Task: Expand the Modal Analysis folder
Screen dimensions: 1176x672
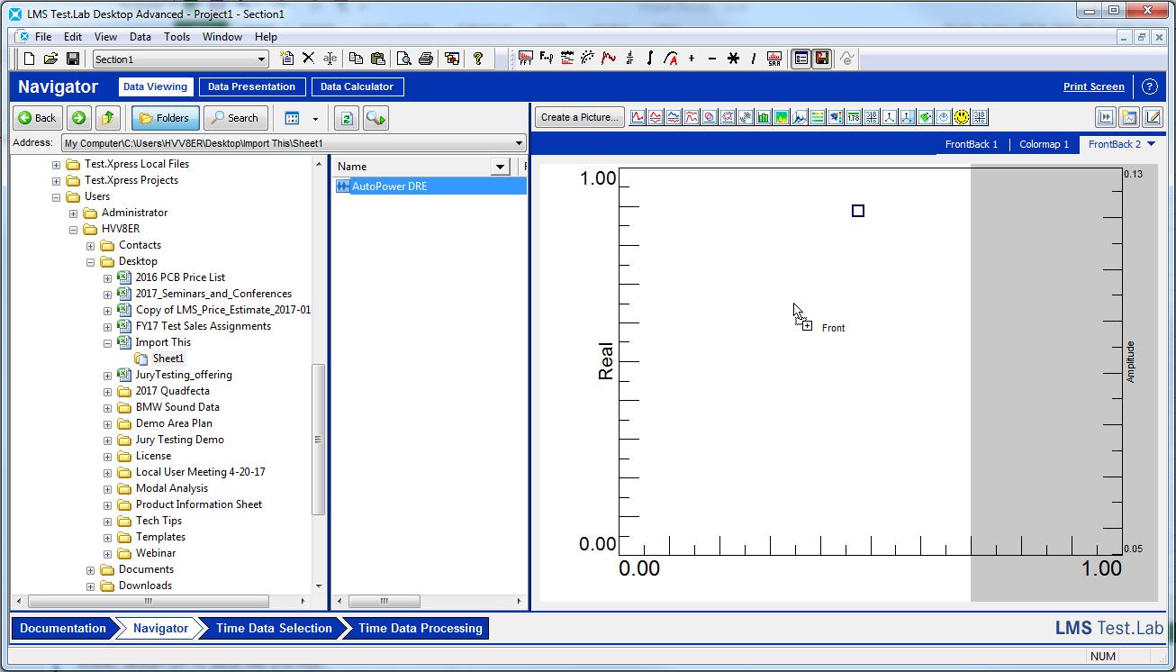Action: 108,488
